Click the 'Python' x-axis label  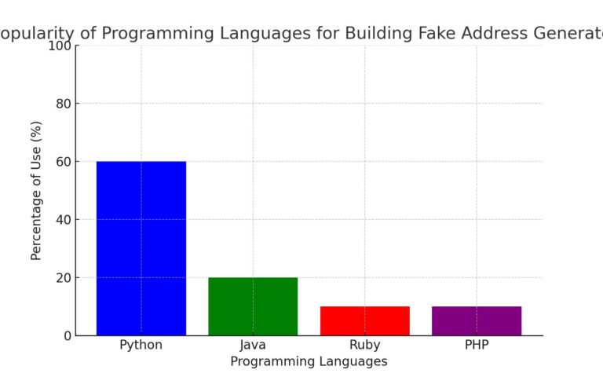[141, 345]
